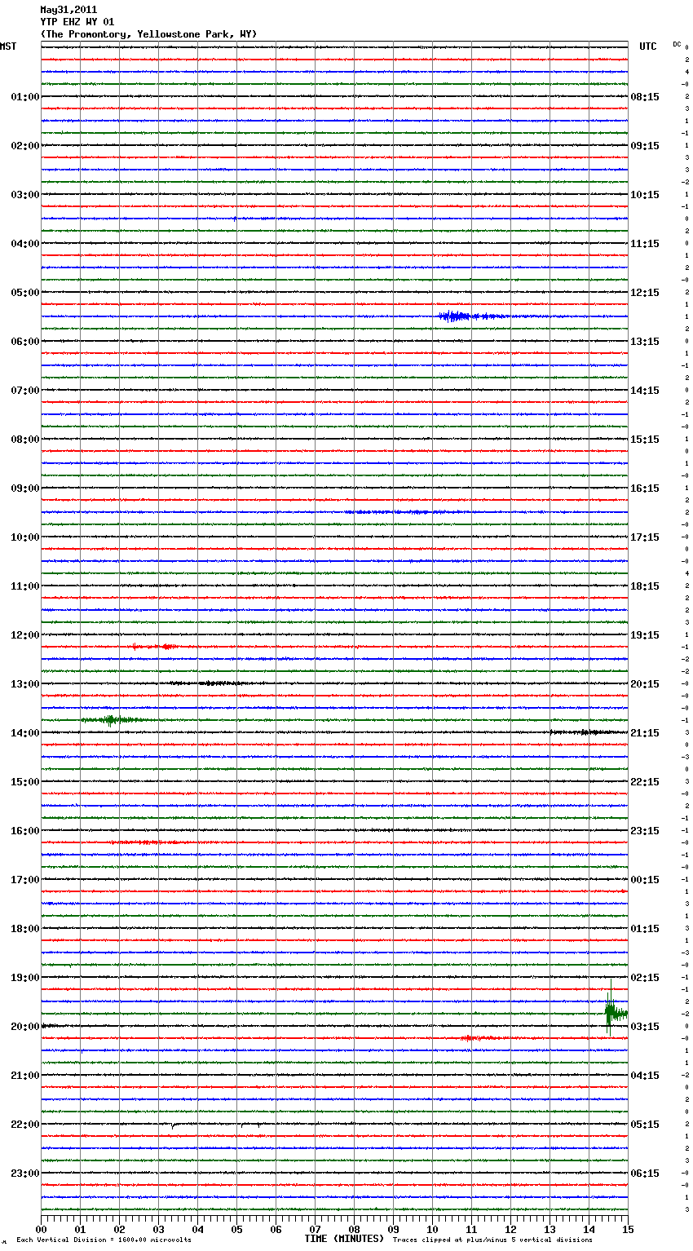Click the black seismic event on 13:00 trace
The height and width of the screenshot is (1251, 693).
pos(208,683)
